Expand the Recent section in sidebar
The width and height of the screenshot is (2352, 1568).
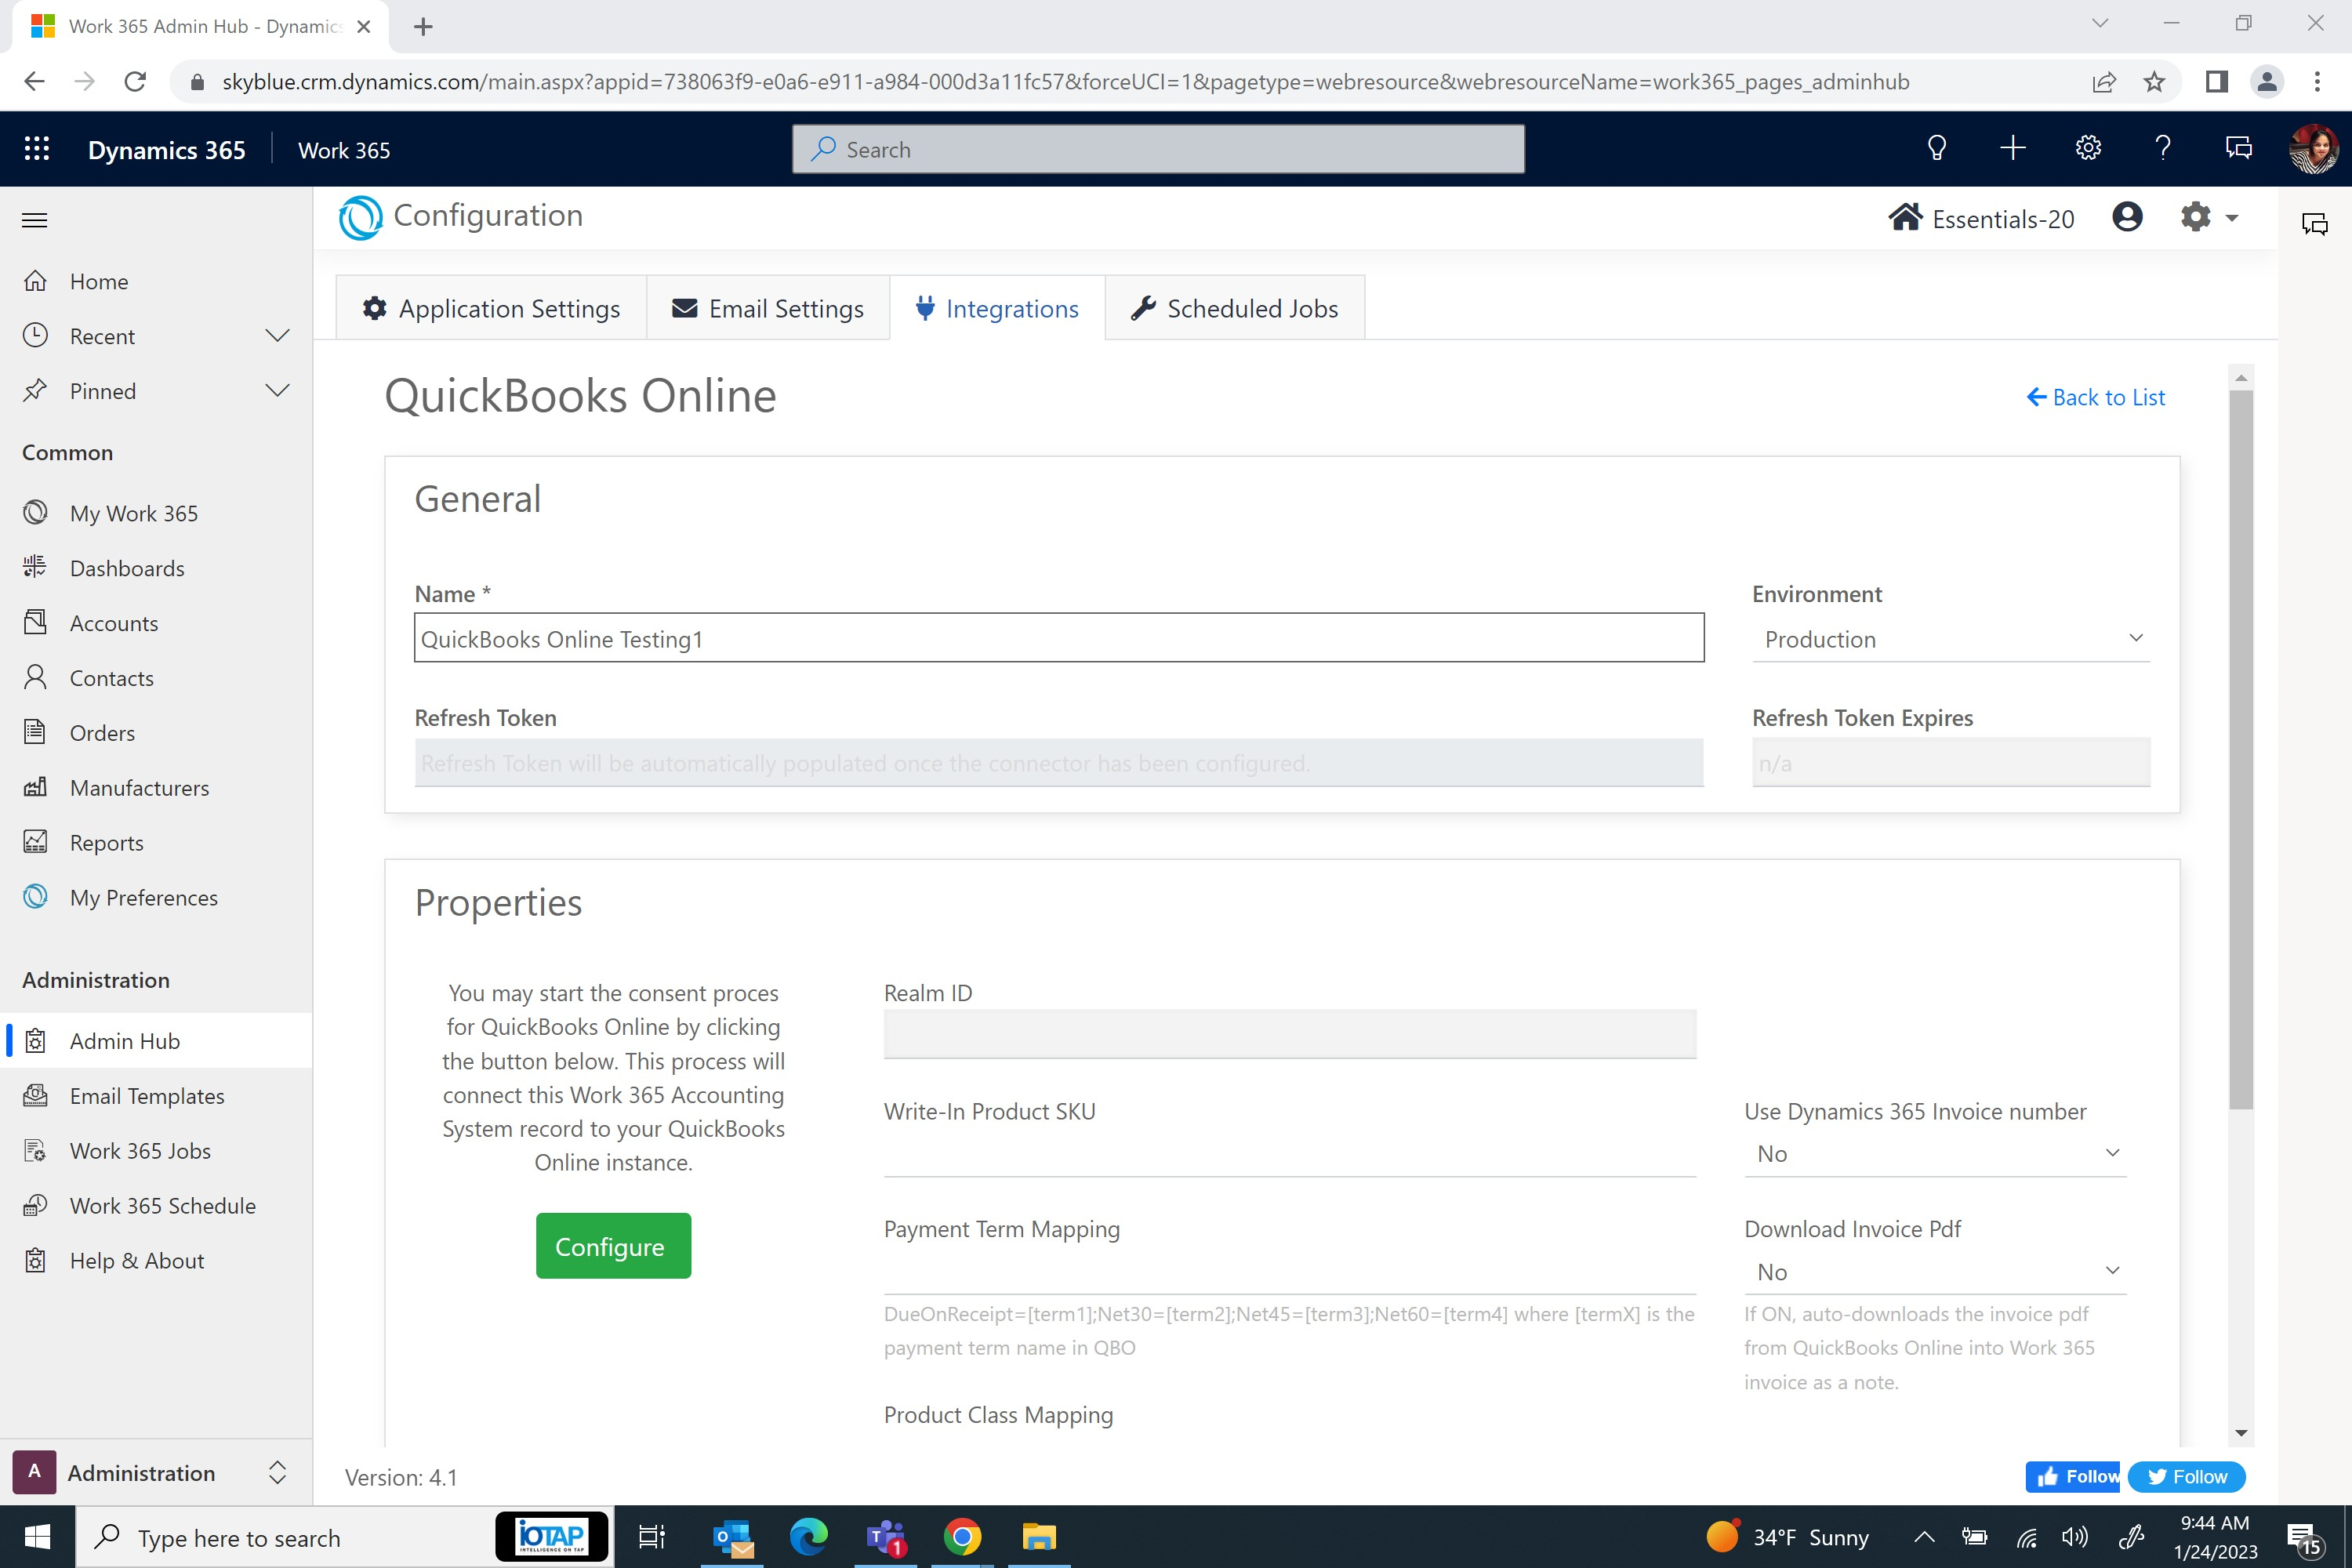(277, 336)
